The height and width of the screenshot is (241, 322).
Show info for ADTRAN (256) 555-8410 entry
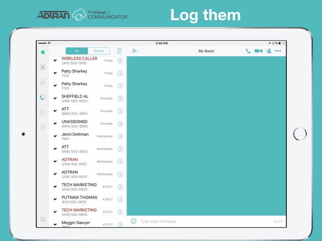[x=120, y=174]
